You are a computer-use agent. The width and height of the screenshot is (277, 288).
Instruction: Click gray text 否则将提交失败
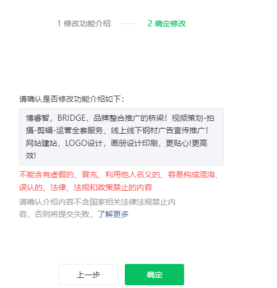pos(62,214)
